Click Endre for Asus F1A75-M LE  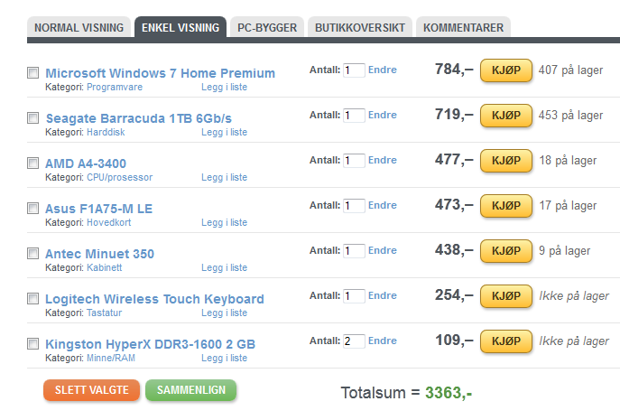pos(383,205)
